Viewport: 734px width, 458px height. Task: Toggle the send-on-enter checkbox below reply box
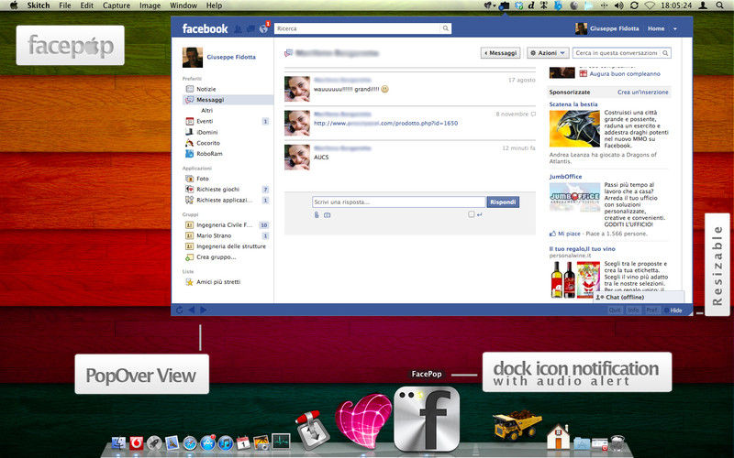pos(472,214)
